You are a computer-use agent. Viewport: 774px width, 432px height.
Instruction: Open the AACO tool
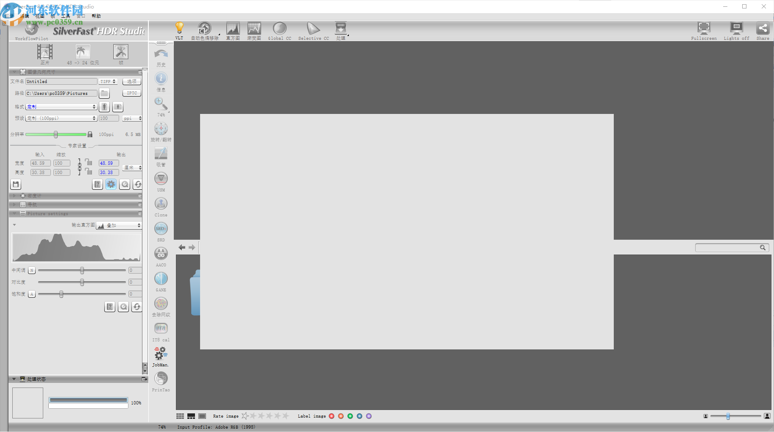point(161,257)
